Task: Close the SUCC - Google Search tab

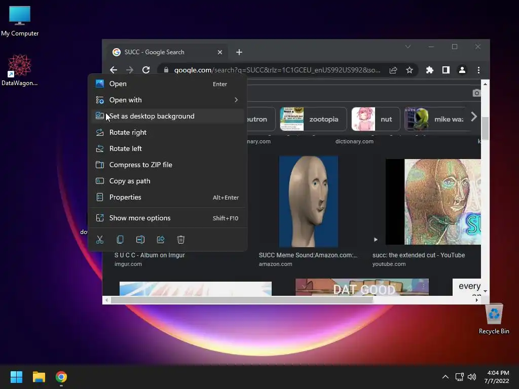Action: point(220,52)
